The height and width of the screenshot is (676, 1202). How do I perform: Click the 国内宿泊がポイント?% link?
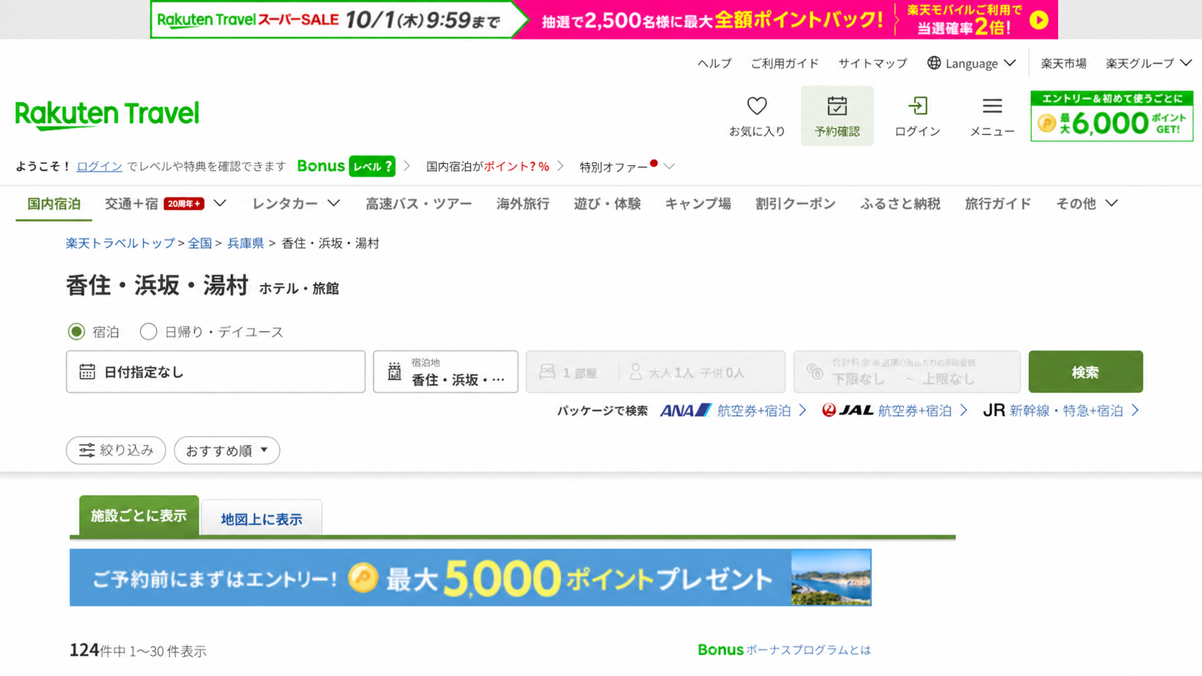(x=487, y=167)
